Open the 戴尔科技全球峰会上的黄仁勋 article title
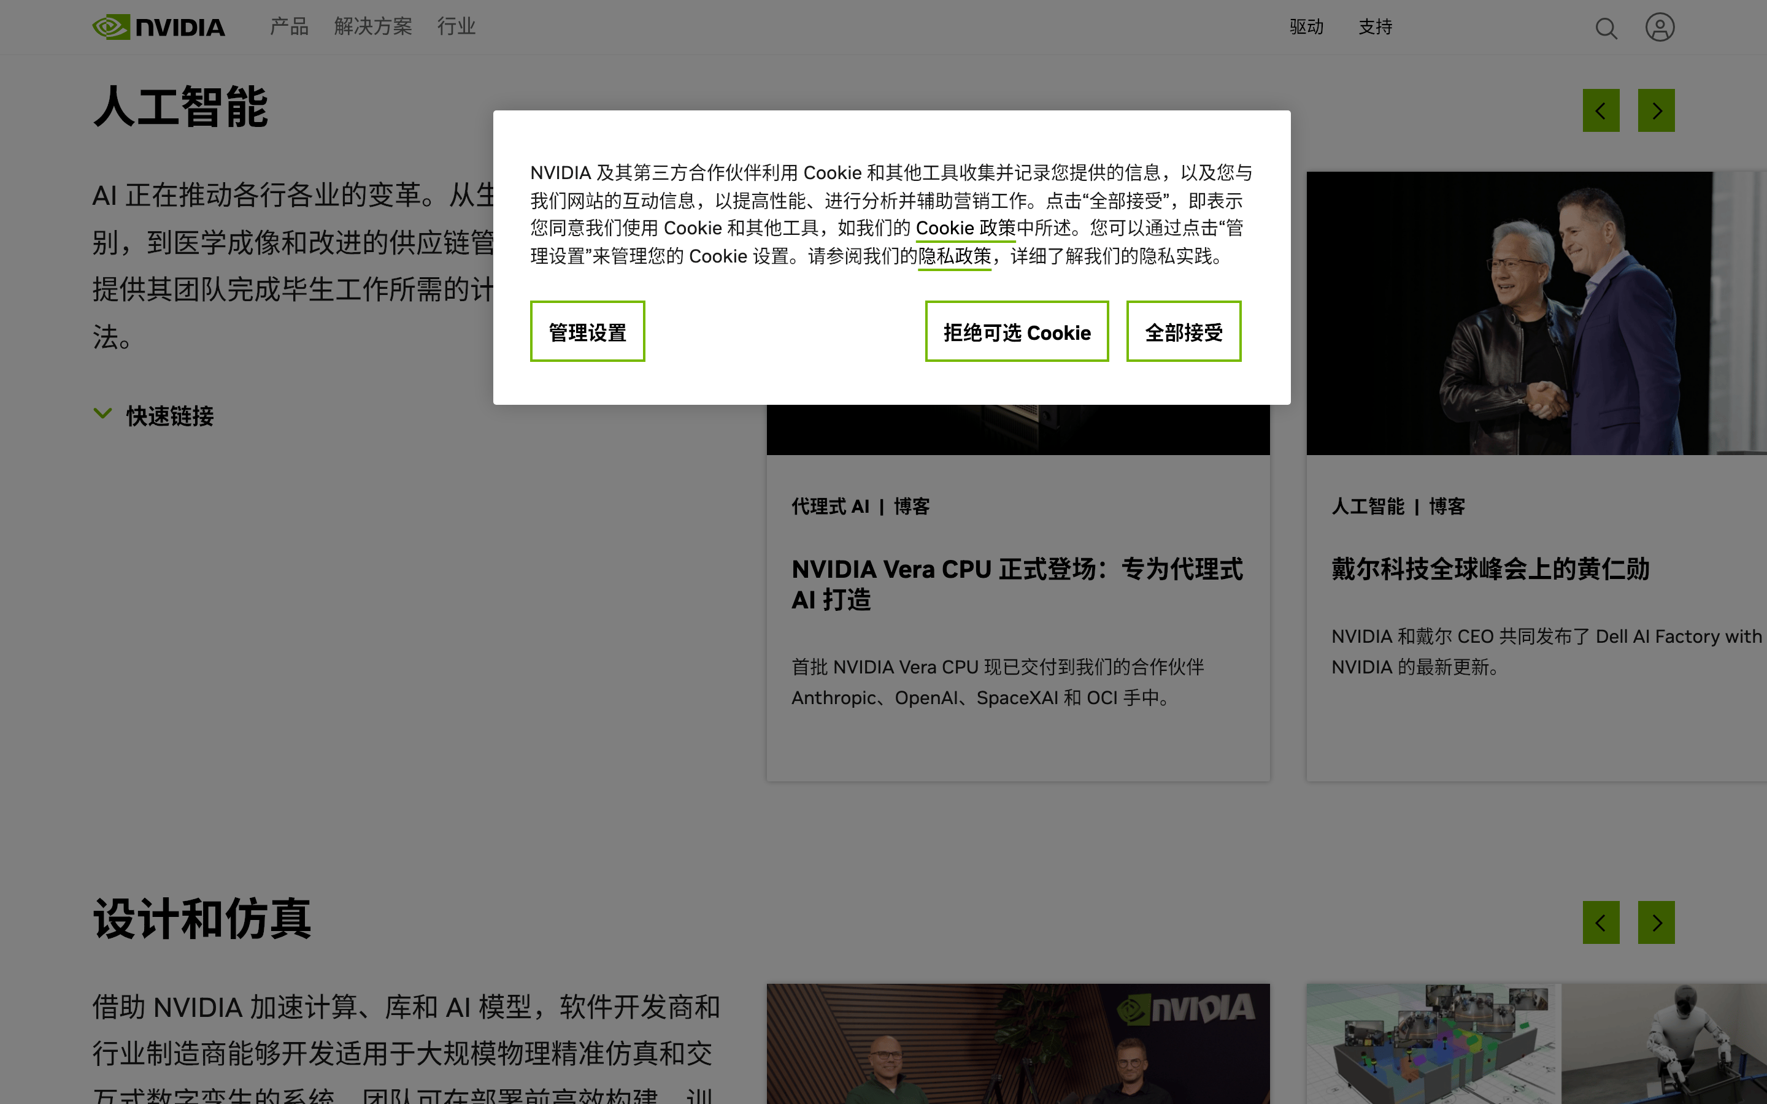Screen dimensions: 1767x1104 (1490, 569)
